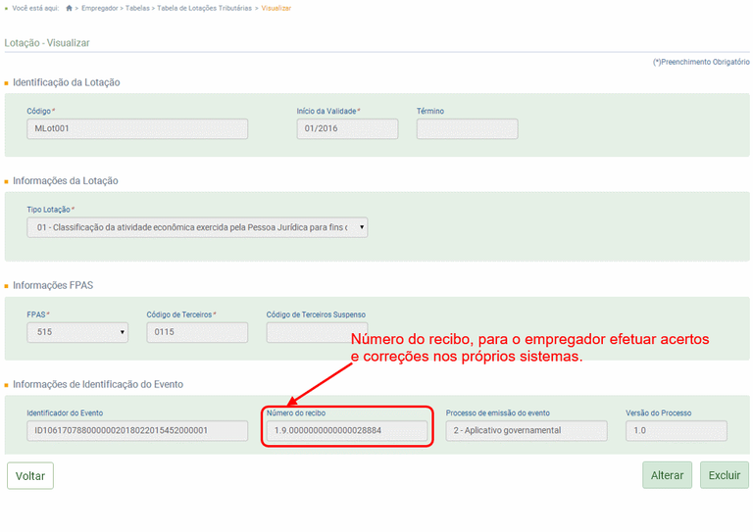This screenshot has width=753, height=532.
Task: Click the Processo de emissão do evento field
Action: coord(527,431)
